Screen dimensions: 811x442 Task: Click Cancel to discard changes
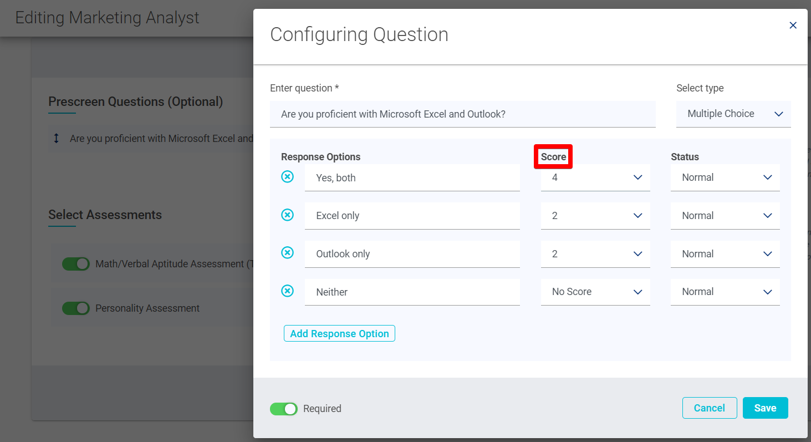coord(710,408)
